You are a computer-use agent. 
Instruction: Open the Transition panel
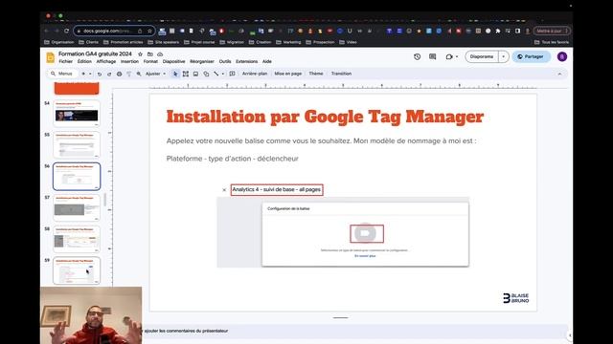pos(341,74)
